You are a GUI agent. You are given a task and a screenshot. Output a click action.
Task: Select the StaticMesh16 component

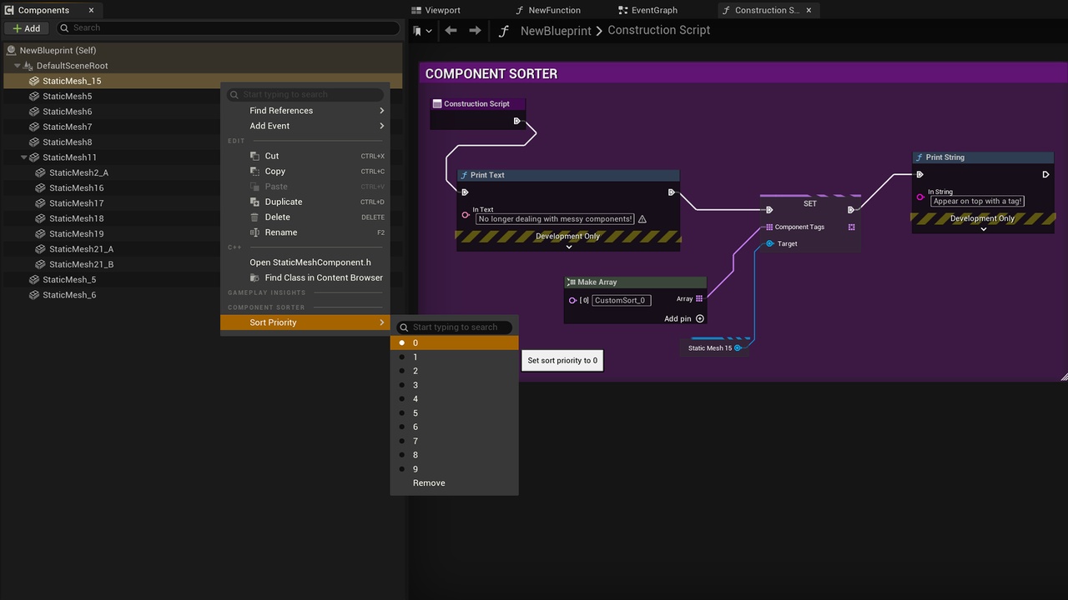pos(76,188)
